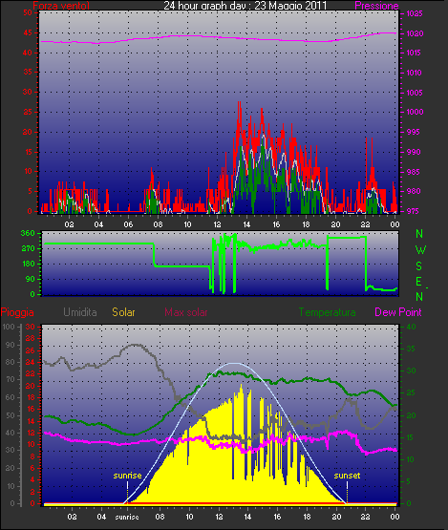Viewport: 448px width, 530px height.
Task: Click the gray 'Umidita' legend label
Action: point(80,312)
